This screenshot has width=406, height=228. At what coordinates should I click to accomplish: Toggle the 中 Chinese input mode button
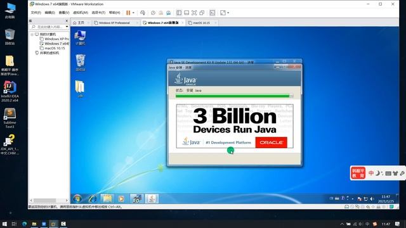tap(371, 173)
